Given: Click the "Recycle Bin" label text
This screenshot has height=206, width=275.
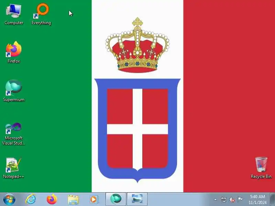Looking at the screenshot, I should pos(261,176).
